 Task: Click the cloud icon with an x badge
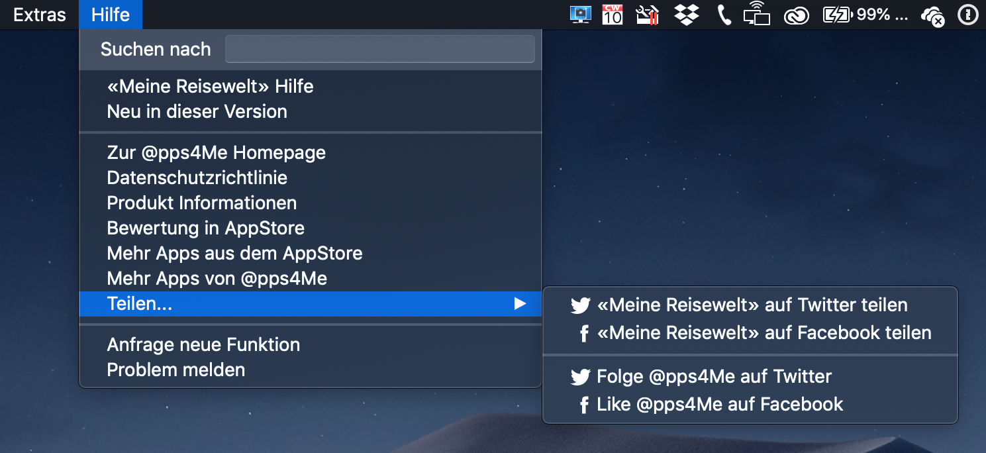(x=932, y=15)
